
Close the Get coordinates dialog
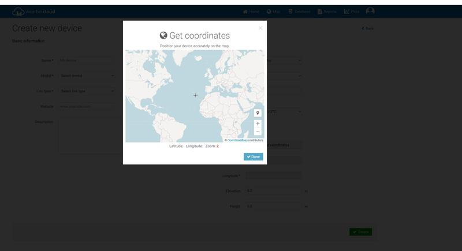click(260, 28)
